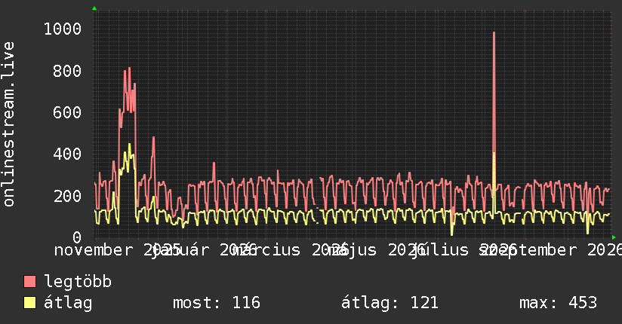
Task: Click the green arrow at the y-axis top
Action: (x=94, y=8)
